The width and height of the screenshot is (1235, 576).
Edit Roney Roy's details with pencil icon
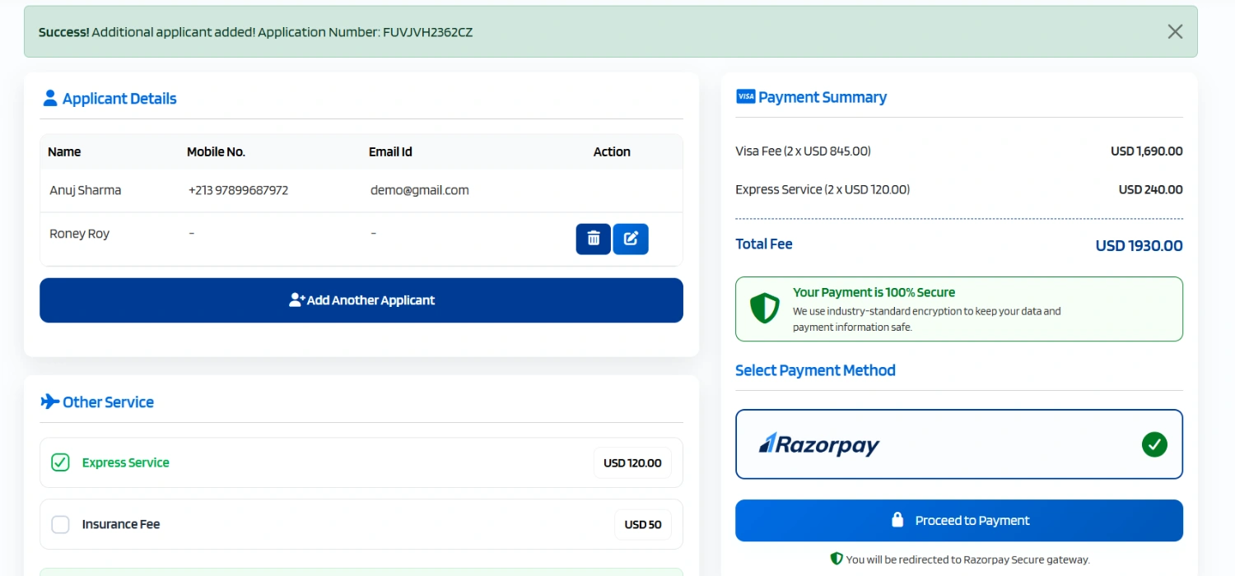tap(631, 239)
